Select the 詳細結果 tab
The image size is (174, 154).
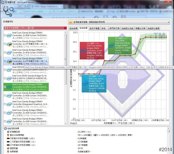coord(84,28)
